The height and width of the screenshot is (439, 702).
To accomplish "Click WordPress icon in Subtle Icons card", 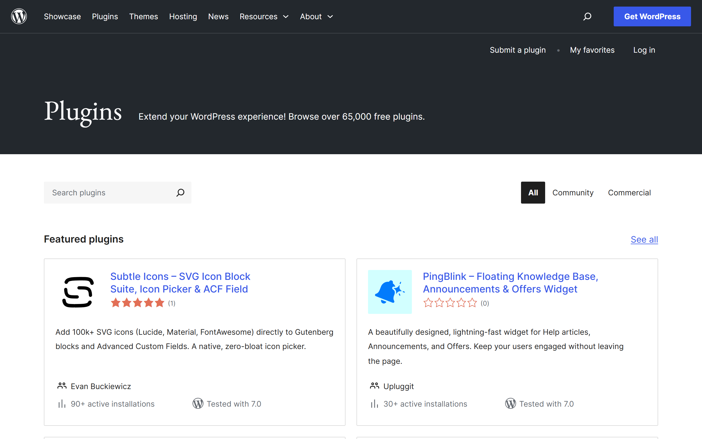I will [198, 404].
